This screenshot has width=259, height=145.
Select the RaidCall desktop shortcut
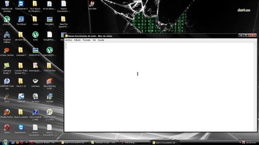click(21, 98)
